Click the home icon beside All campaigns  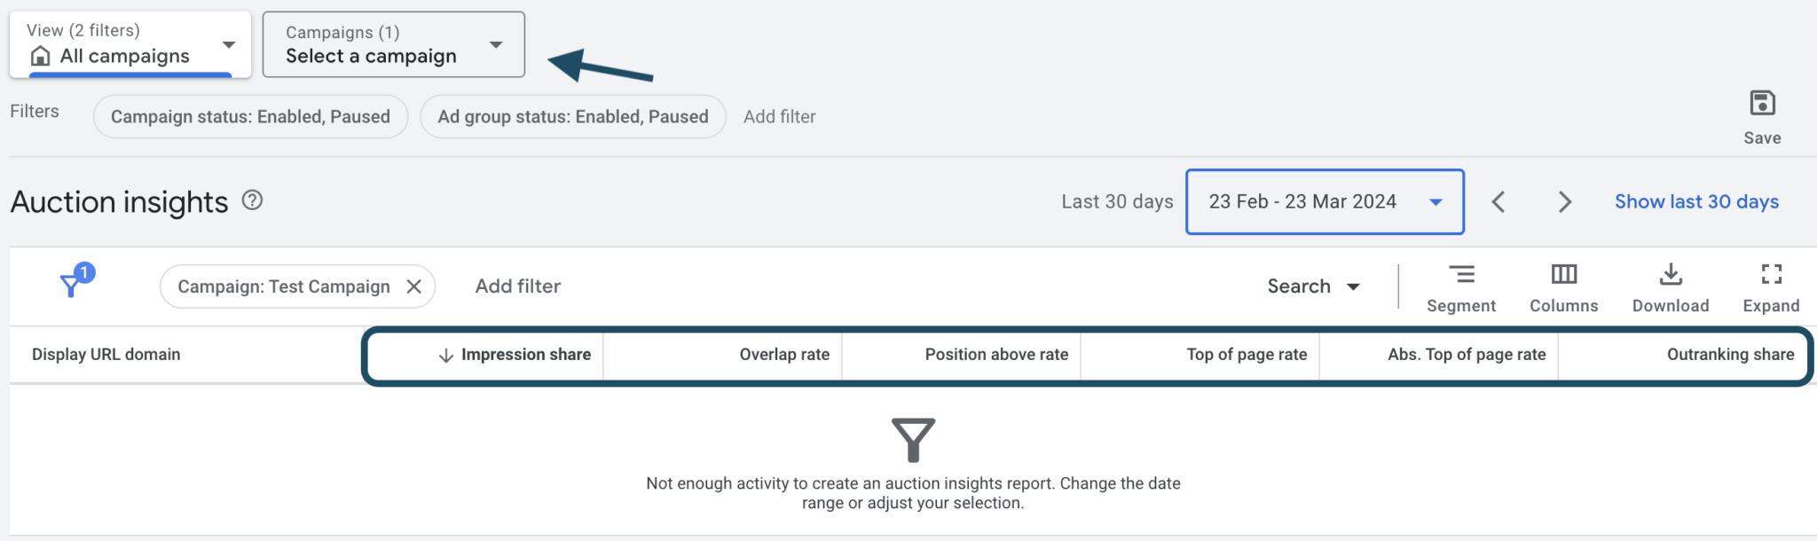(x=41, y=56)
